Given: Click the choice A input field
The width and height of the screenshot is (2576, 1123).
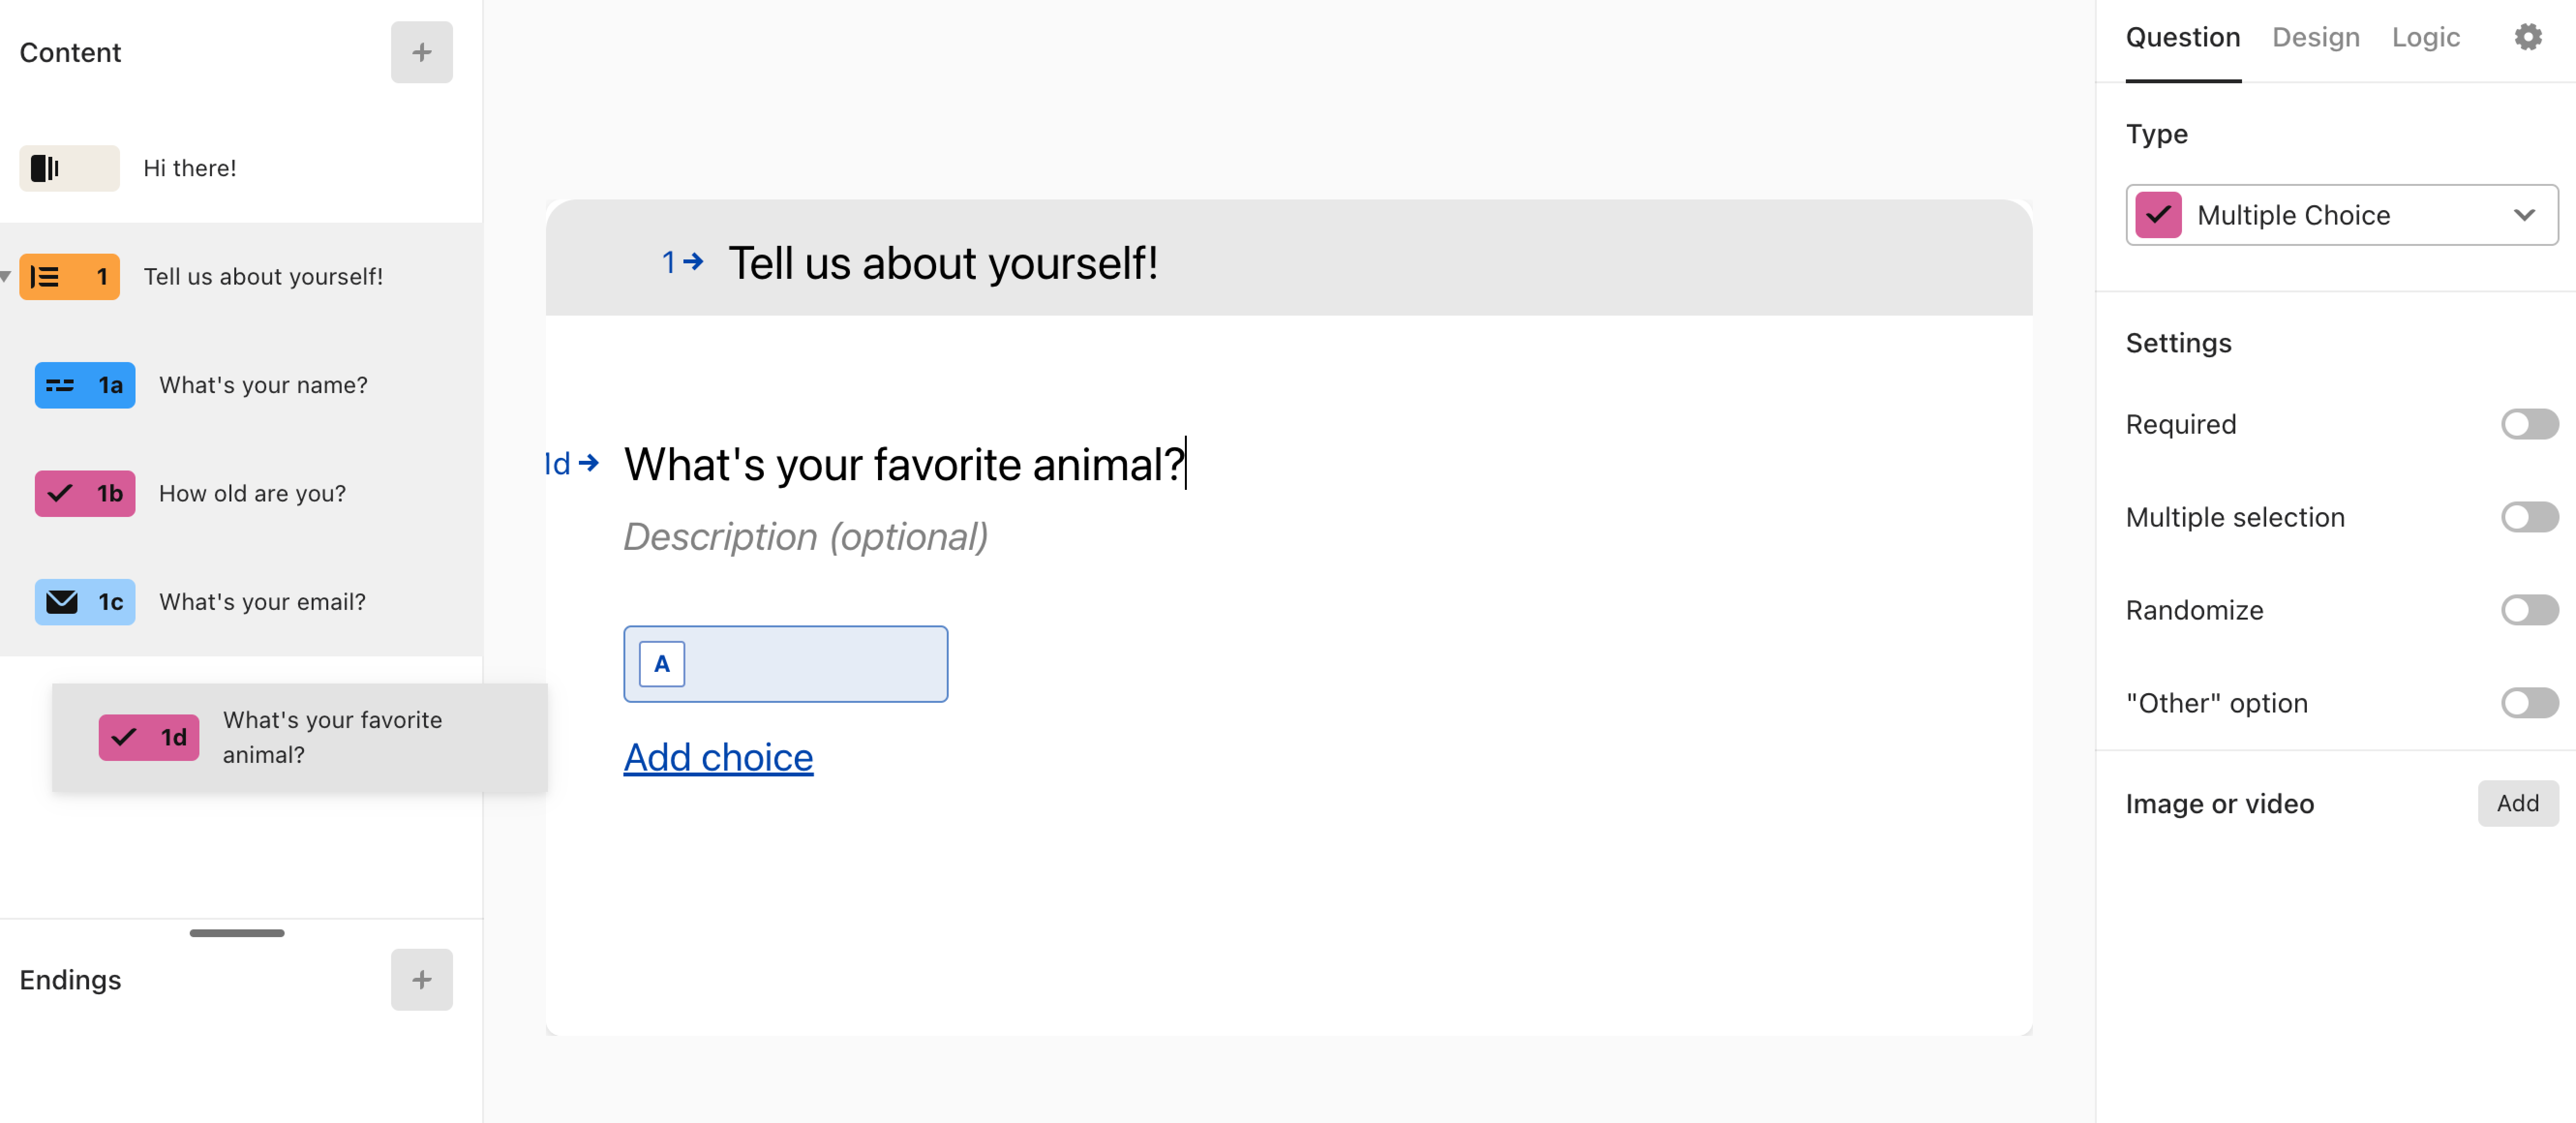Looking at the screenshot, I should click(x=810, y=664).
